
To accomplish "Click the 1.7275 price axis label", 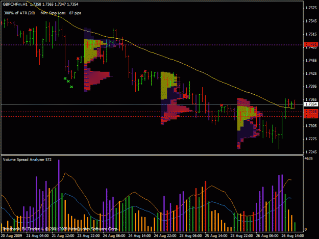I will [x=311, y=139].
